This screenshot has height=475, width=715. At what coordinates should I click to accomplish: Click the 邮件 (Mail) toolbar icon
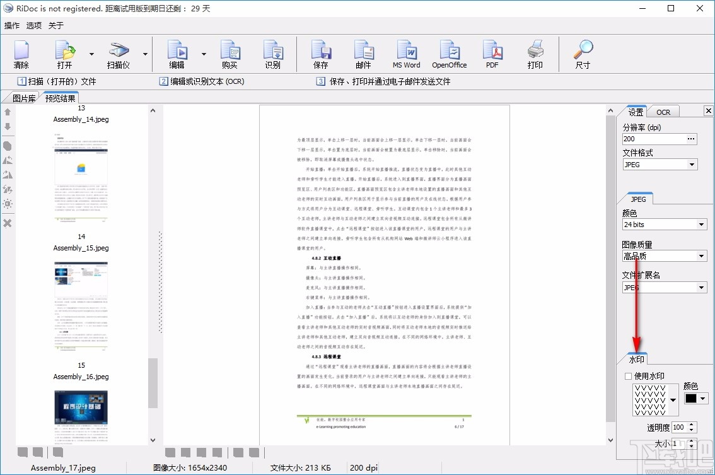tap(363, 54)
